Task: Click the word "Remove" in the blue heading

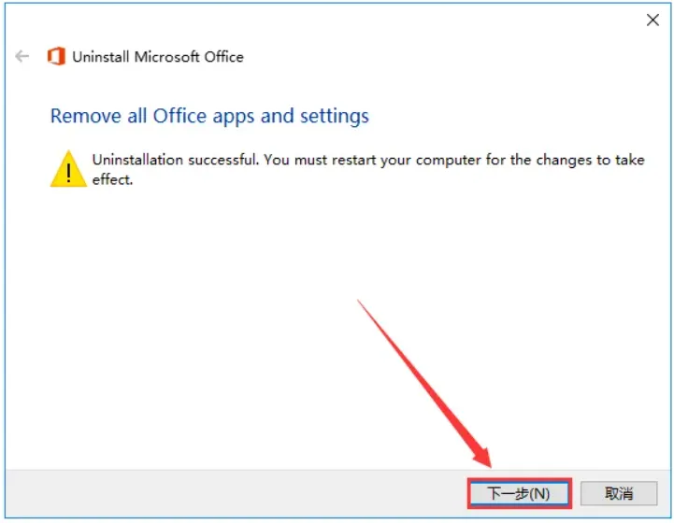Action: [82, 117]
